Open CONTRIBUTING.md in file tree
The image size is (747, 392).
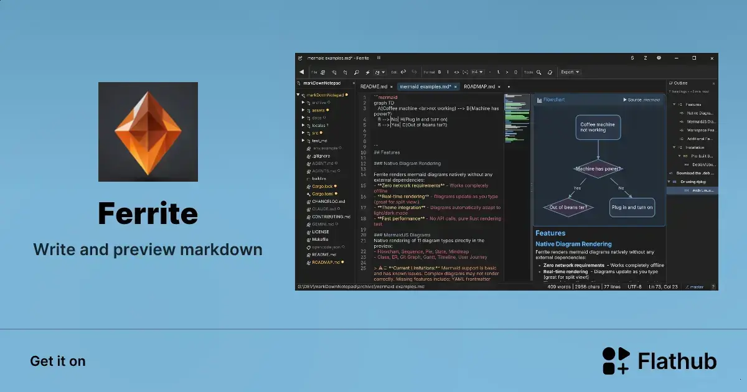(331, 217)
